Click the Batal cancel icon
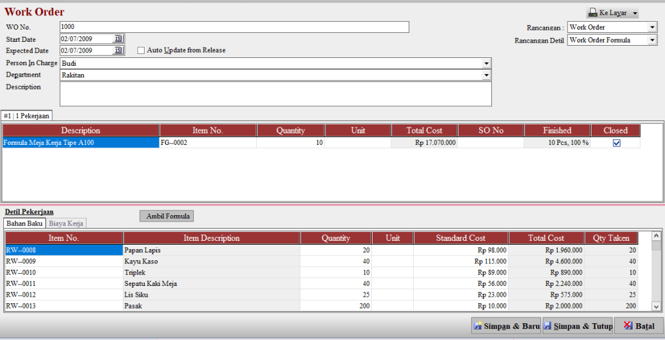 (x=626, y=326)
